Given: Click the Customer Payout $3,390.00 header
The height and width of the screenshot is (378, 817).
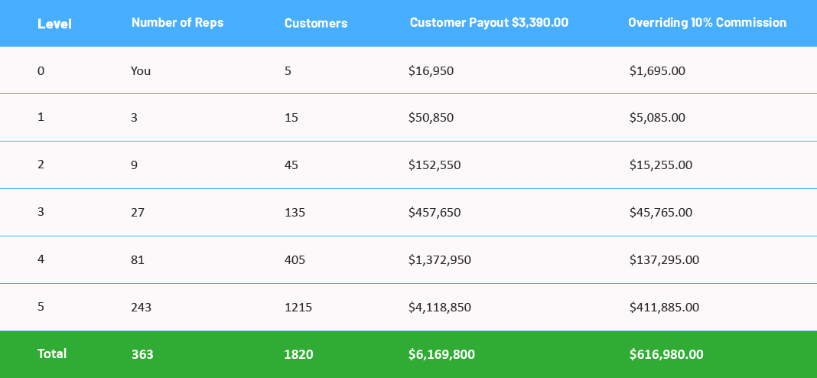Looking at the screenshot, I should (x=489, y=22).
